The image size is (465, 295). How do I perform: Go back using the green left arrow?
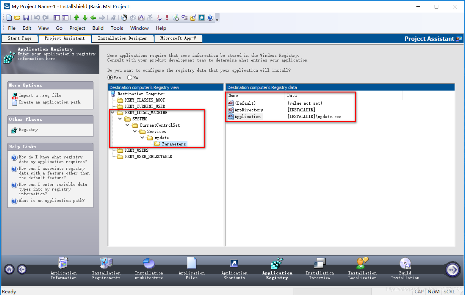coord(93,18)
